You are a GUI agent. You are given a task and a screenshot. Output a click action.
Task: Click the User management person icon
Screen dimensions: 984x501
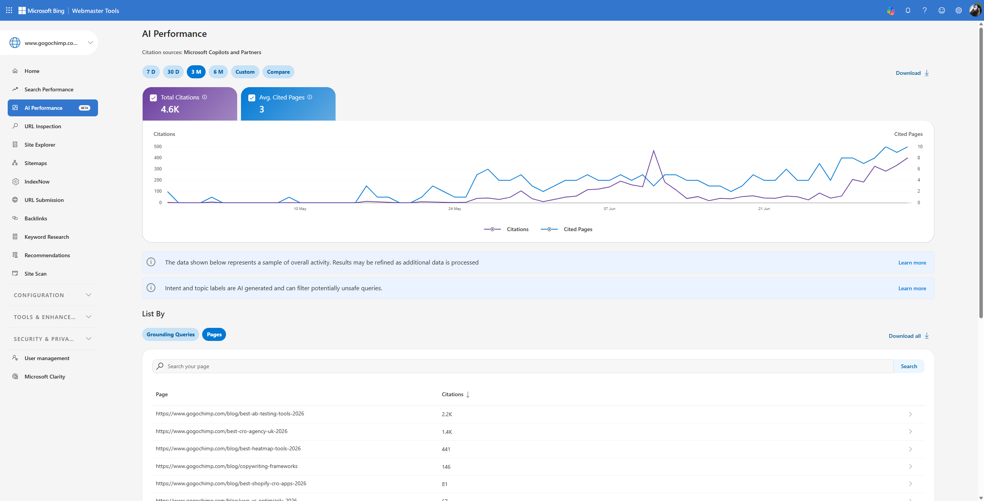pyautogui.click(x=15, y=358)
